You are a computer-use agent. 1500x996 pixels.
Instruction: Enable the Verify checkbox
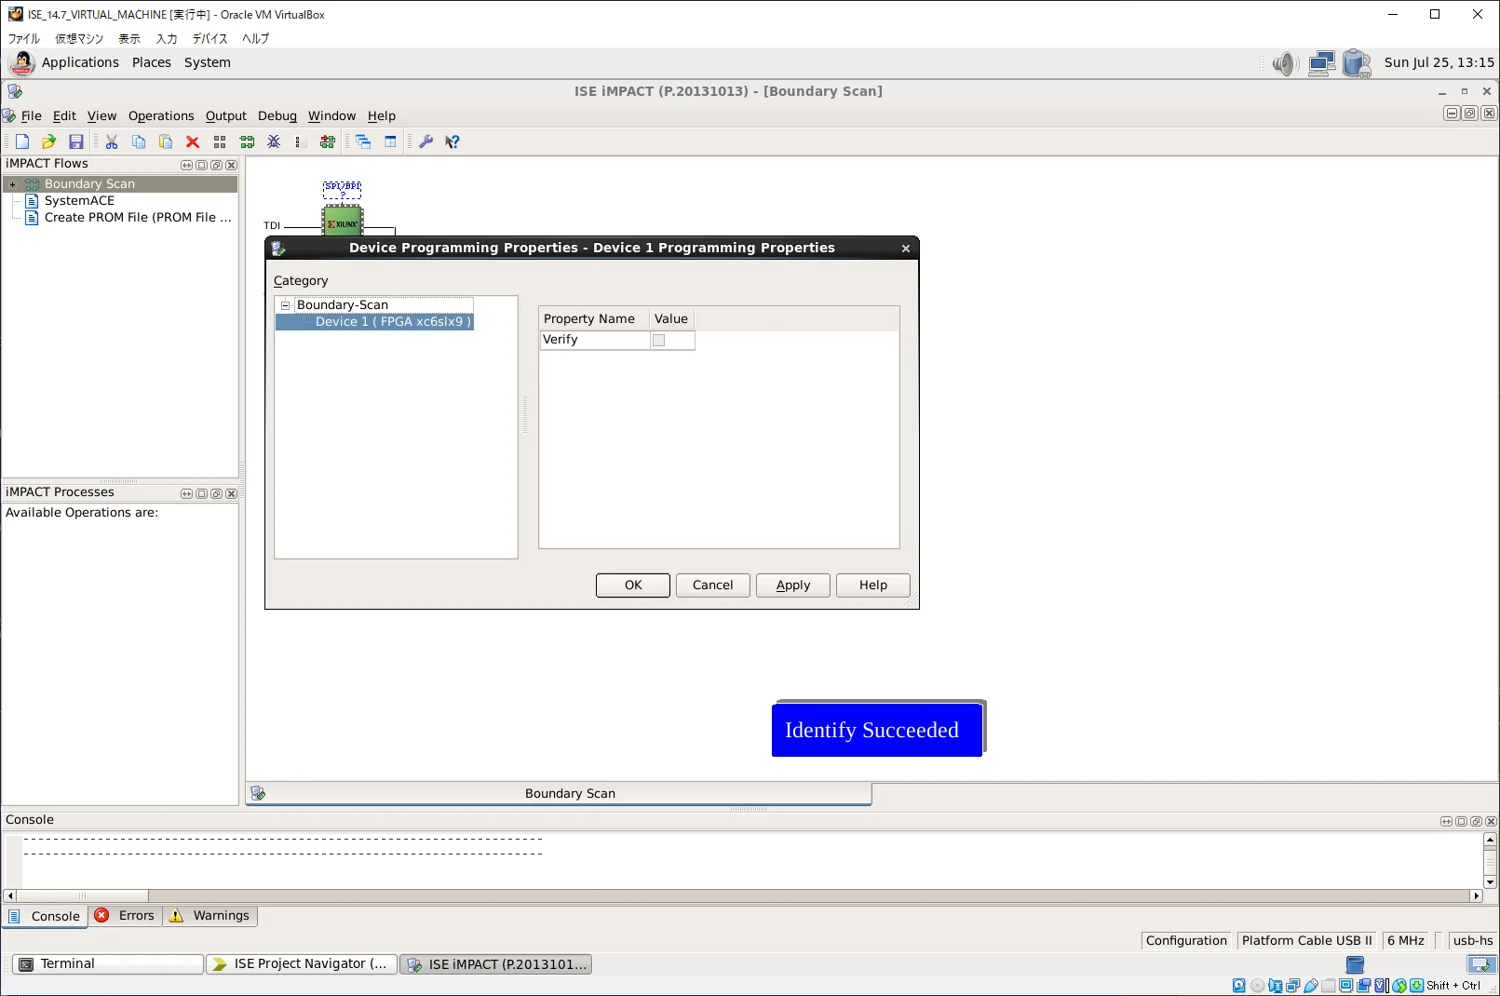(x=659, y=341)
